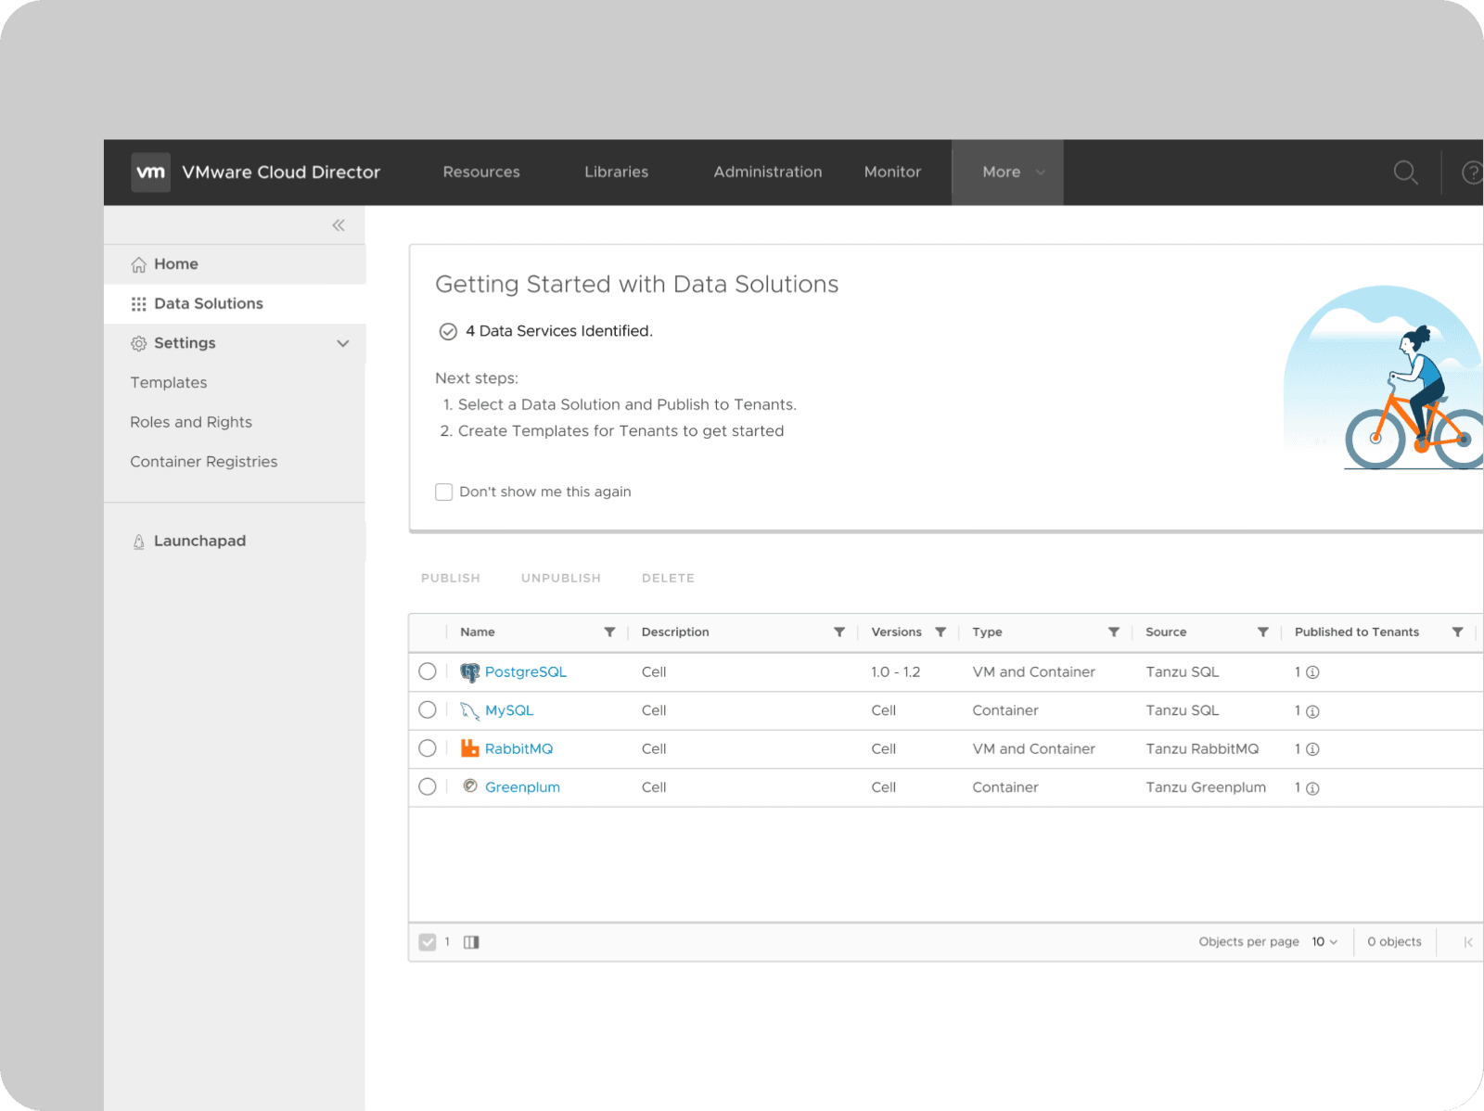The width and height of the screenshot is (1484, 1111).
Task: Filter the Description column
Action: click(839, 632)
